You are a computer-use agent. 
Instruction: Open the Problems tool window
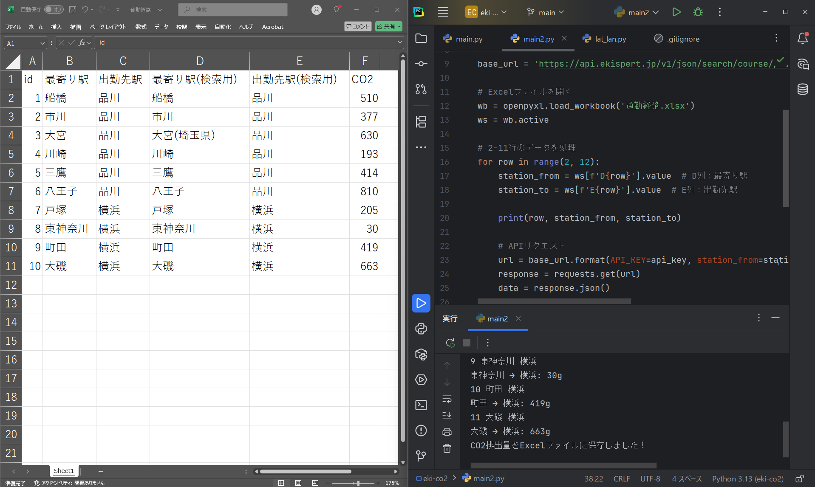(421, 431)
